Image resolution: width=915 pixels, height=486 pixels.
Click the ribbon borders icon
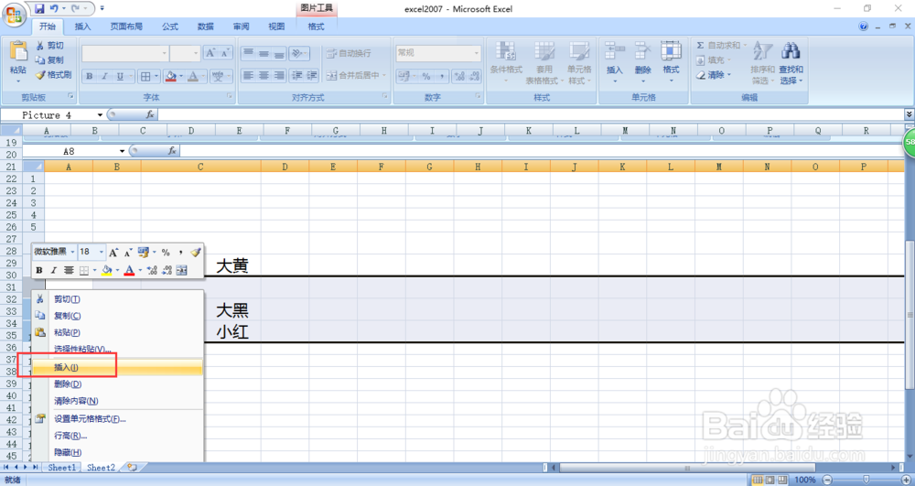(145, 76)
